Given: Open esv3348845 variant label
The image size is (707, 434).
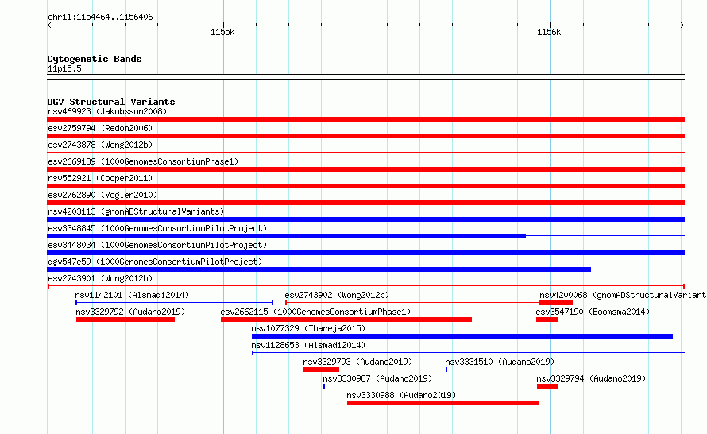Looking at the screenshot, I should (157, 228).
